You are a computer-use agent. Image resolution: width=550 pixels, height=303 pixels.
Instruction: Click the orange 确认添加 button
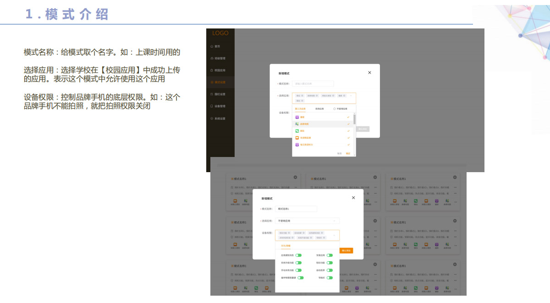[346, 251]
